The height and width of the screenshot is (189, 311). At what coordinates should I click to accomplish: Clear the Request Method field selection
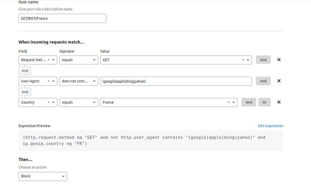[48, 60]
